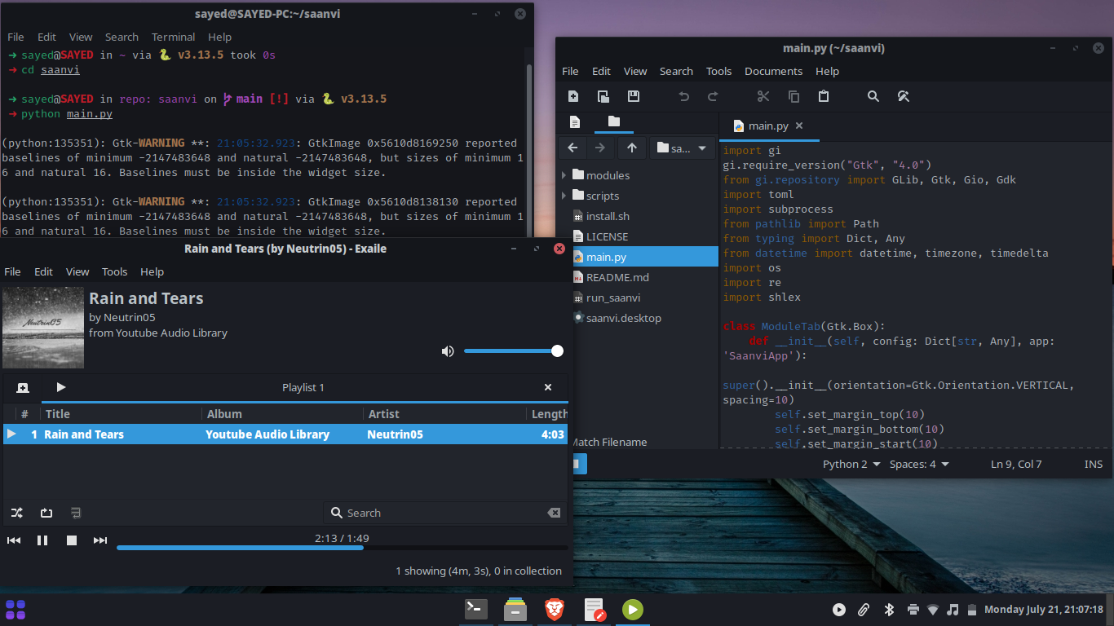Open the Tools menu in Exaile

(114, 271)
